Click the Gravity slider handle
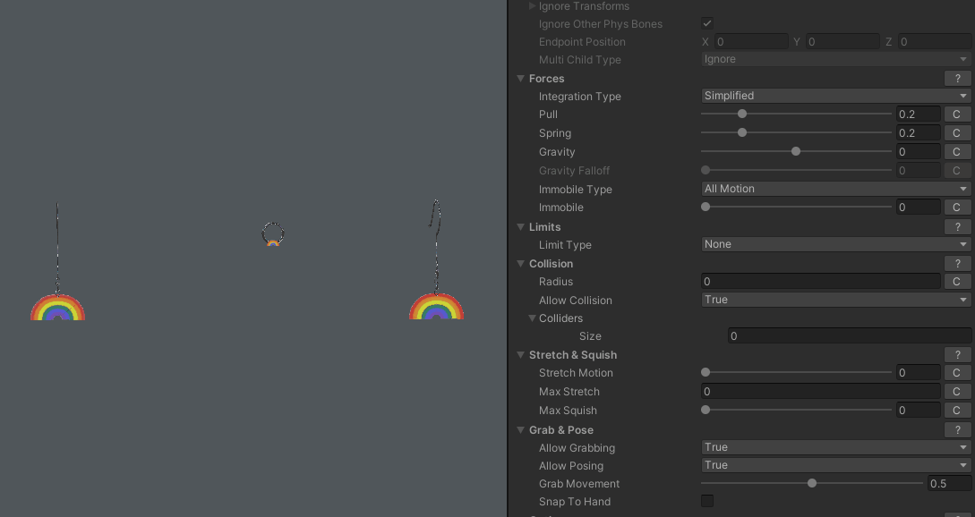The width and height of the screenshot is (975, 517). pyautogui.click(x=796, y=152)
